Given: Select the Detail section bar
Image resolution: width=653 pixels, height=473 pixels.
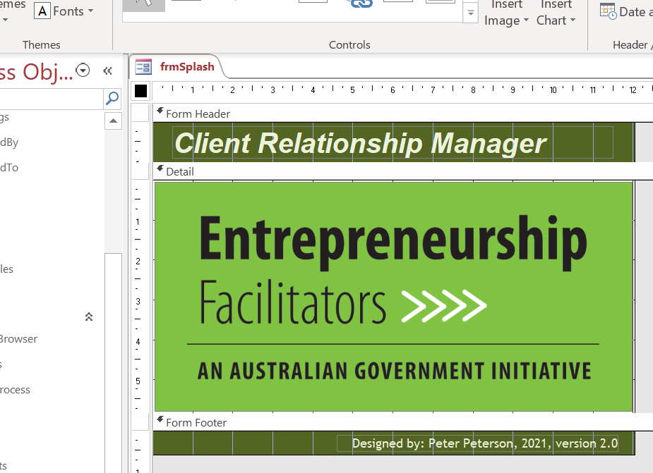Looking at the screenshot, I should click(402, 171).
